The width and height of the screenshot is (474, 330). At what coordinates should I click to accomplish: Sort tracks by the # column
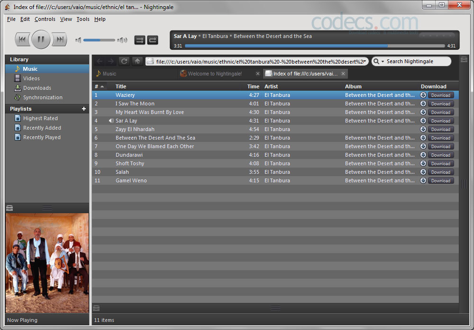pos(99,86)
